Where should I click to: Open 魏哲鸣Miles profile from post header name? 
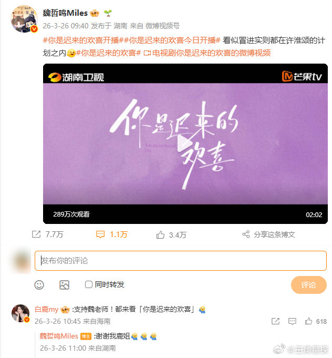point(65,13)
